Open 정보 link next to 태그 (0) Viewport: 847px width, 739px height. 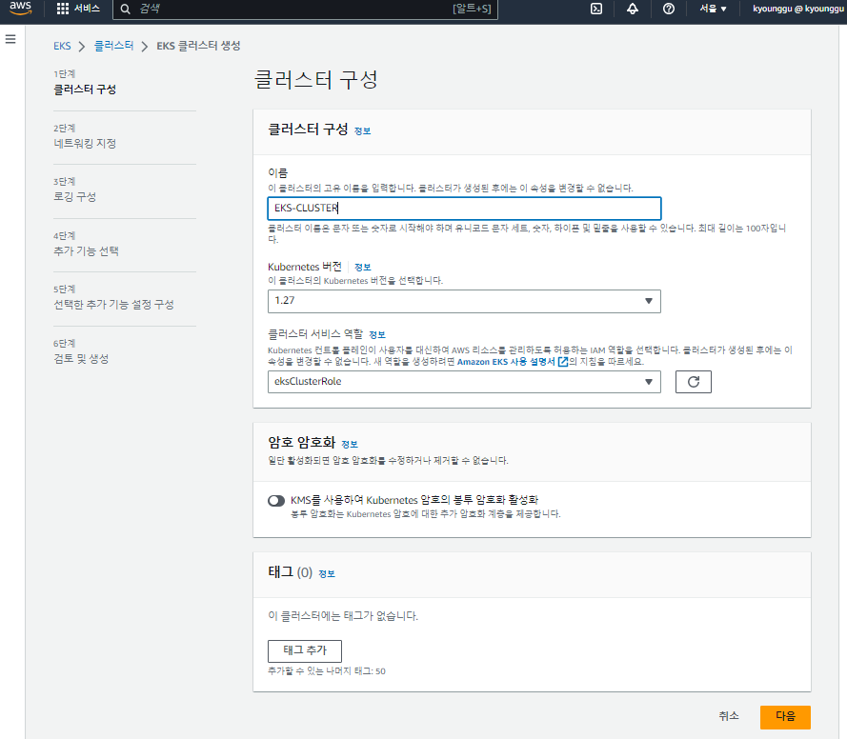(x=327, y=574)
